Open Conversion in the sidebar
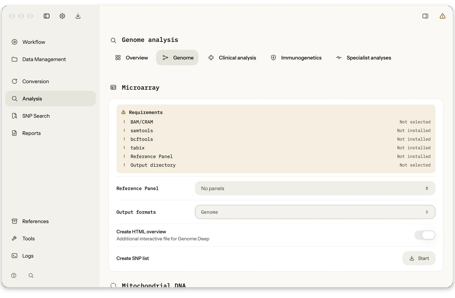This screenshot has height=298, width=455. 50,81
